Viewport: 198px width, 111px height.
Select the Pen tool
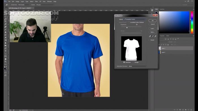click(x=5, y=48)
